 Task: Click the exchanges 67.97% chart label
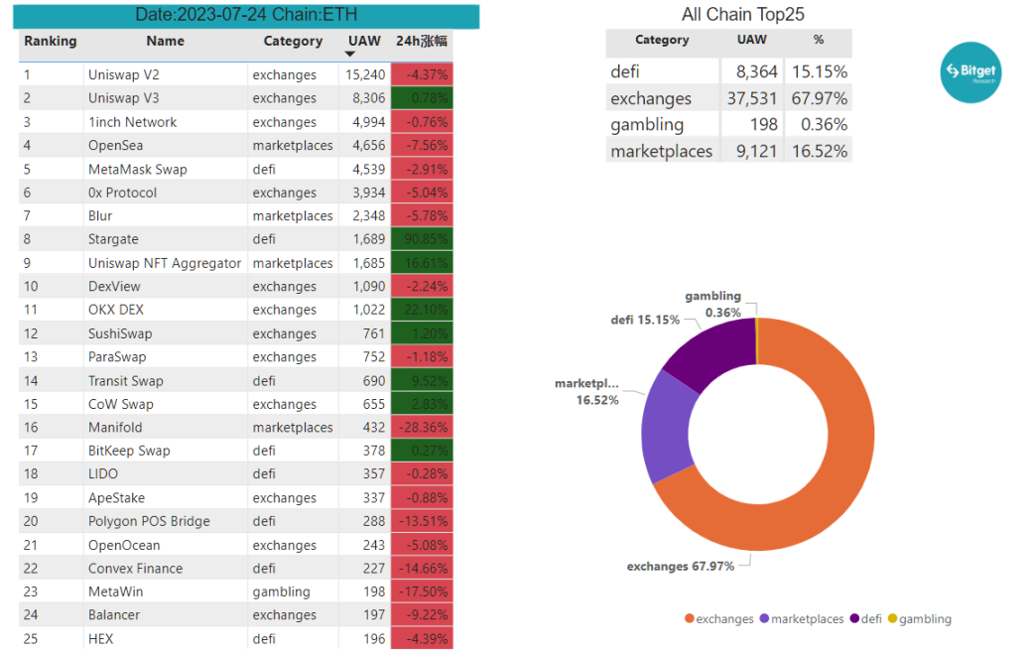(x=681, y=567)
